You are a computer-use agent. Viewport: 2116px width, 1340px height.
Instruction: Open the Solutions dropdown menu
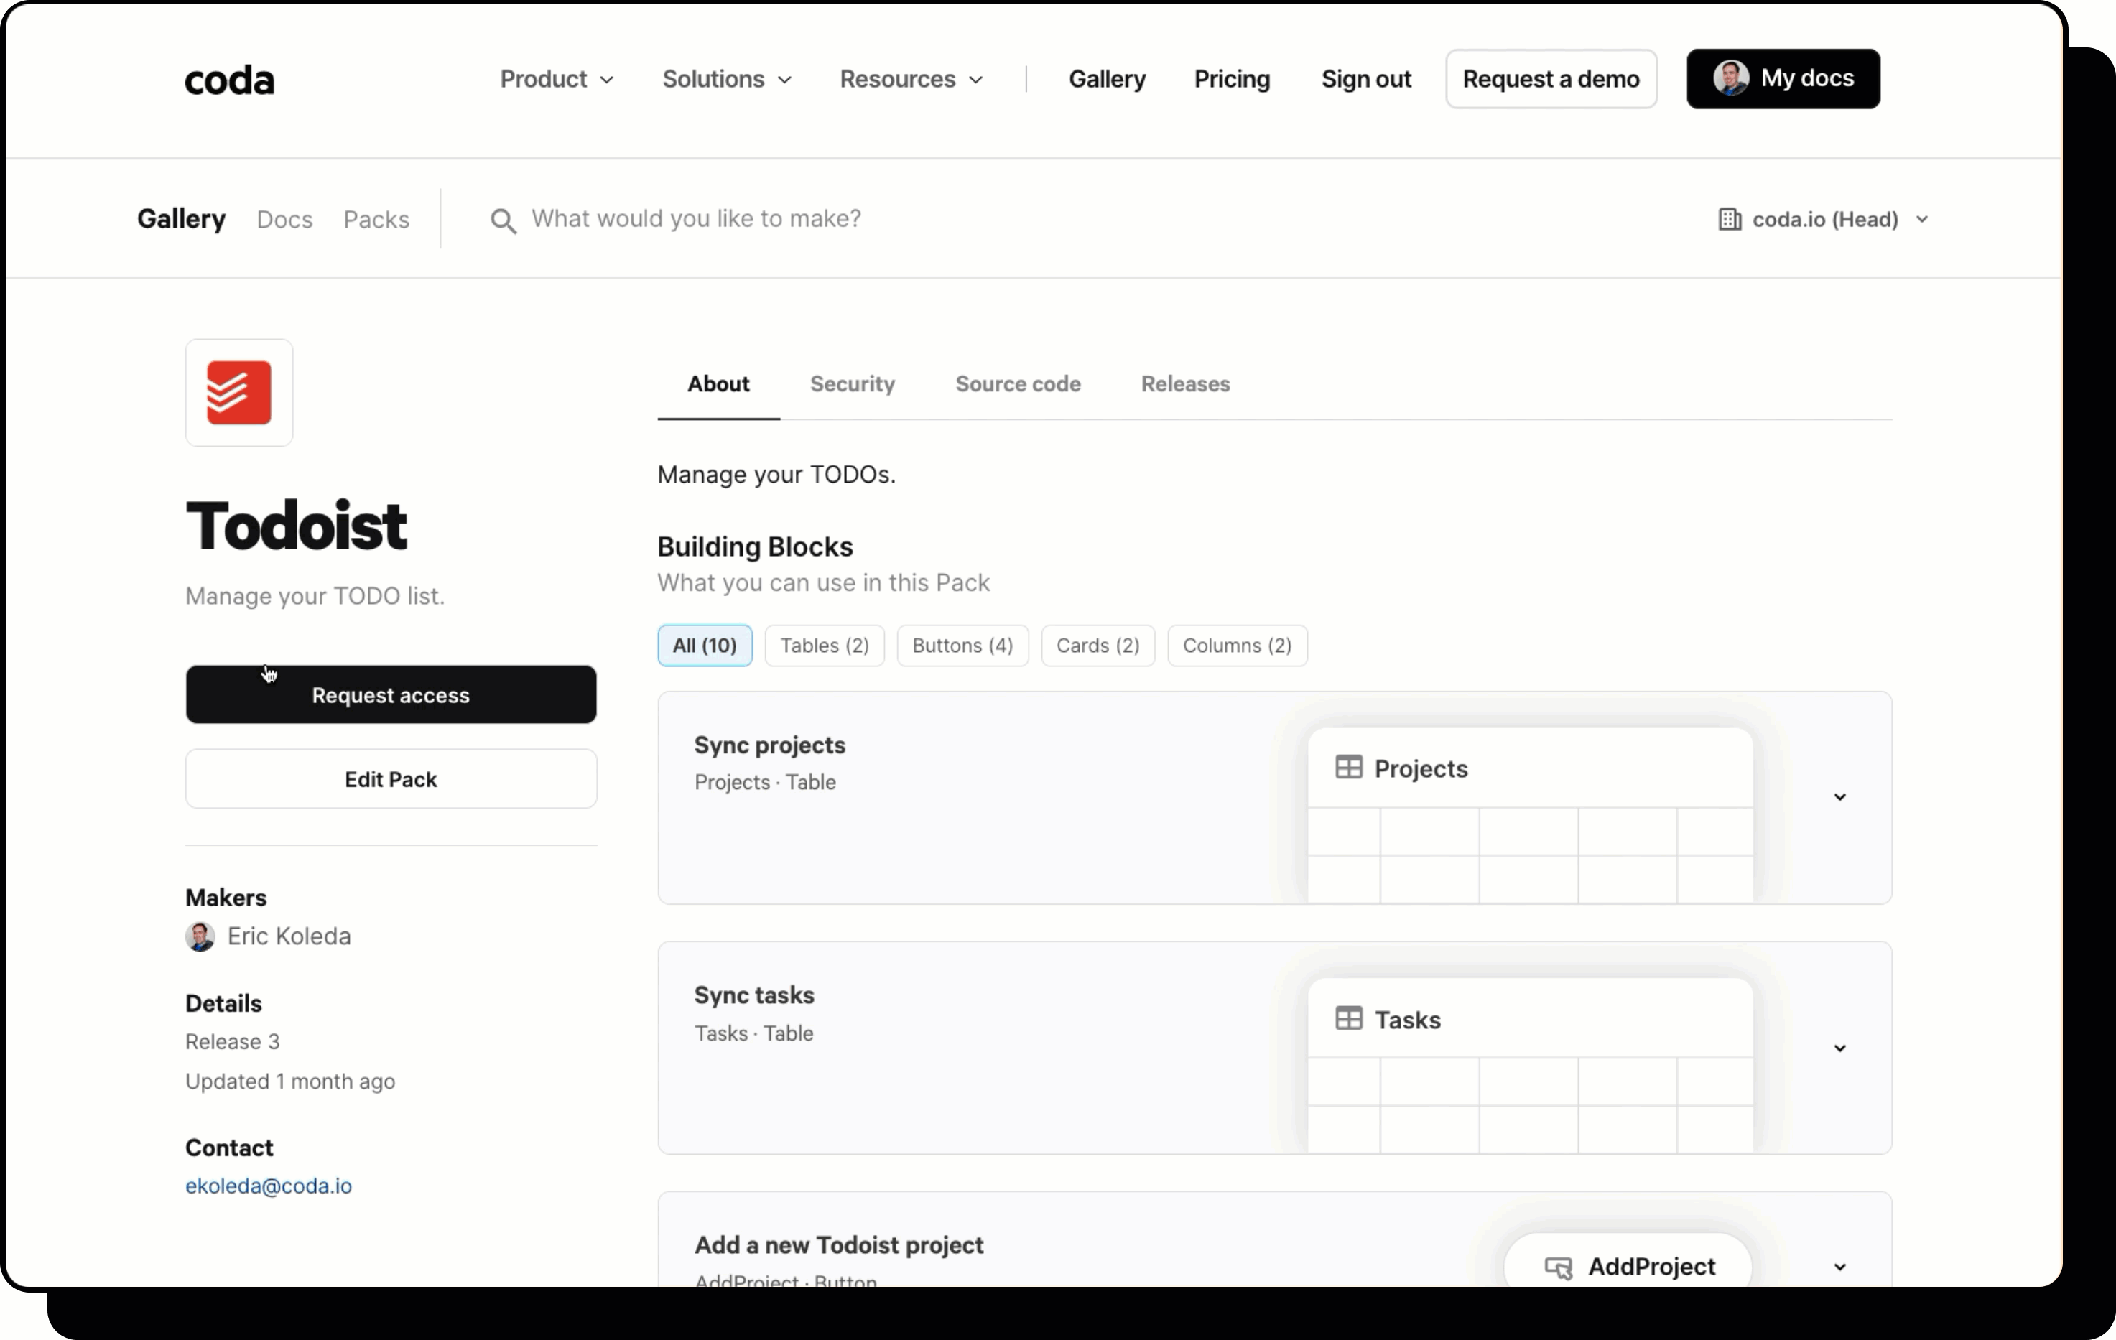click(727, 79)
